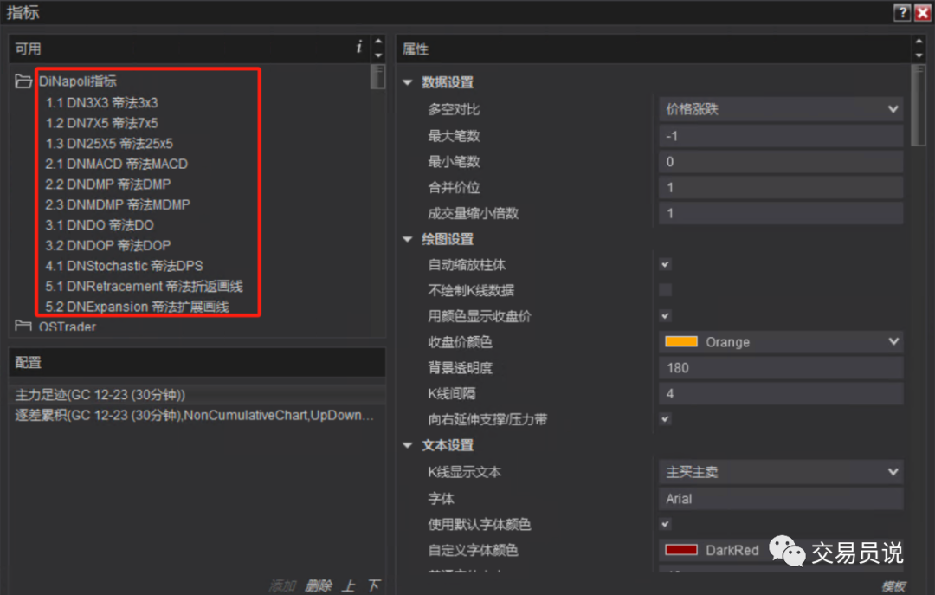The width and height of the screenshot is (935, 595).
Task: Open the DiNapoli指标 folder icon
Action: [23, 81]
